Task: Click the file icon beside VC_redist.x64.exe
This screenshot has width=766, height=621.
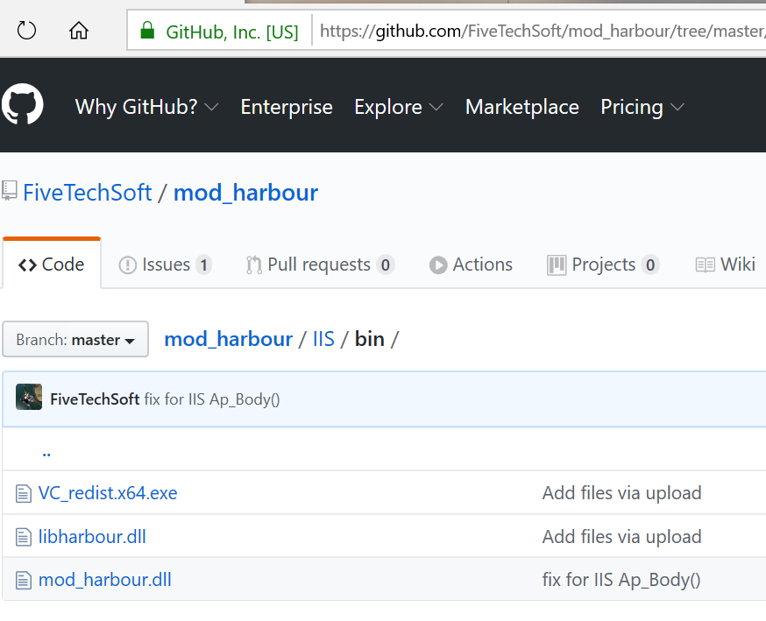Action: pyautogui.click(x=24, y=494)
